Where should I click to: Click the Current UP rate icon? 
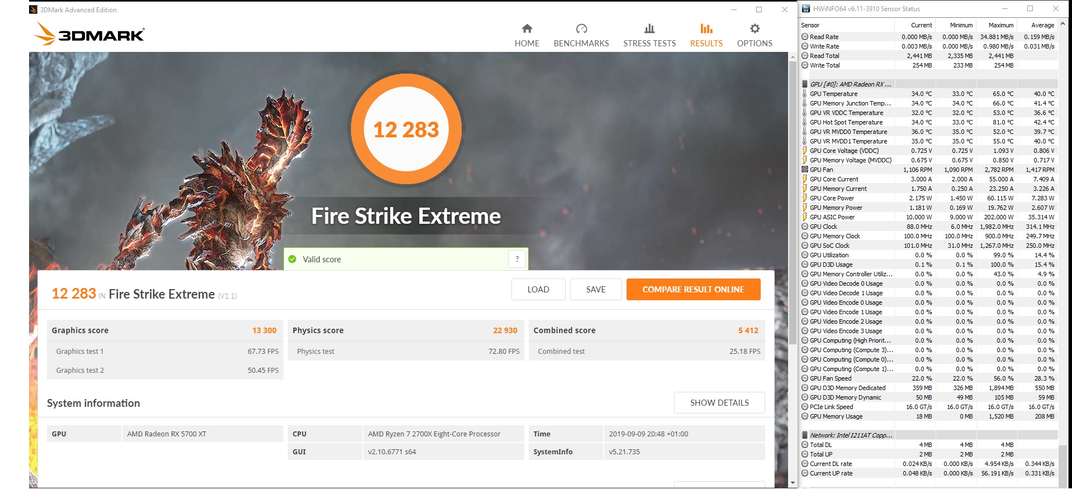click(x=805, y=473)
